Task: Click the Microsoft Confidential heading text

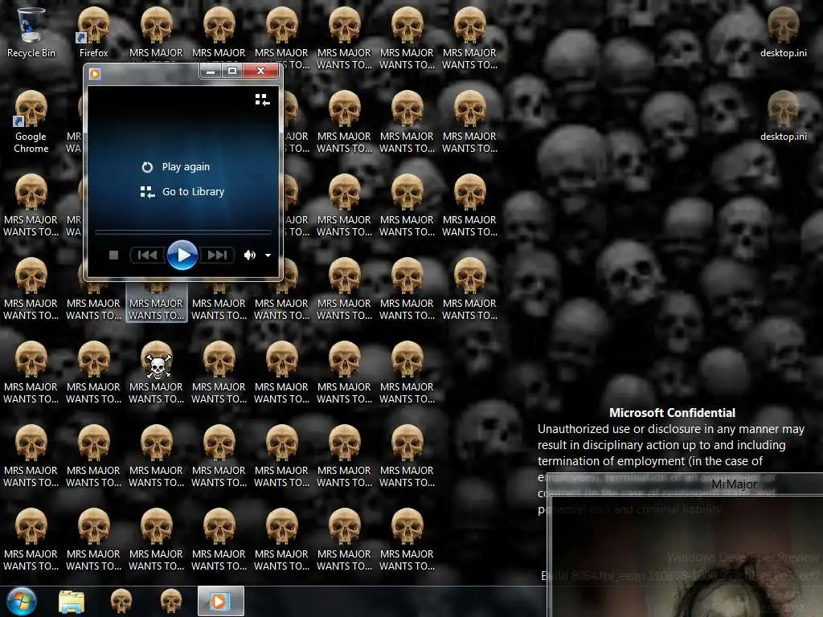Action: click(672, 413)
